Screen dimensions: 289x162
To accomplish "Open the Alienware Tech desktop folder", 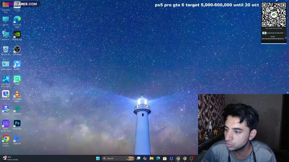I will click(x=5, y=7).
